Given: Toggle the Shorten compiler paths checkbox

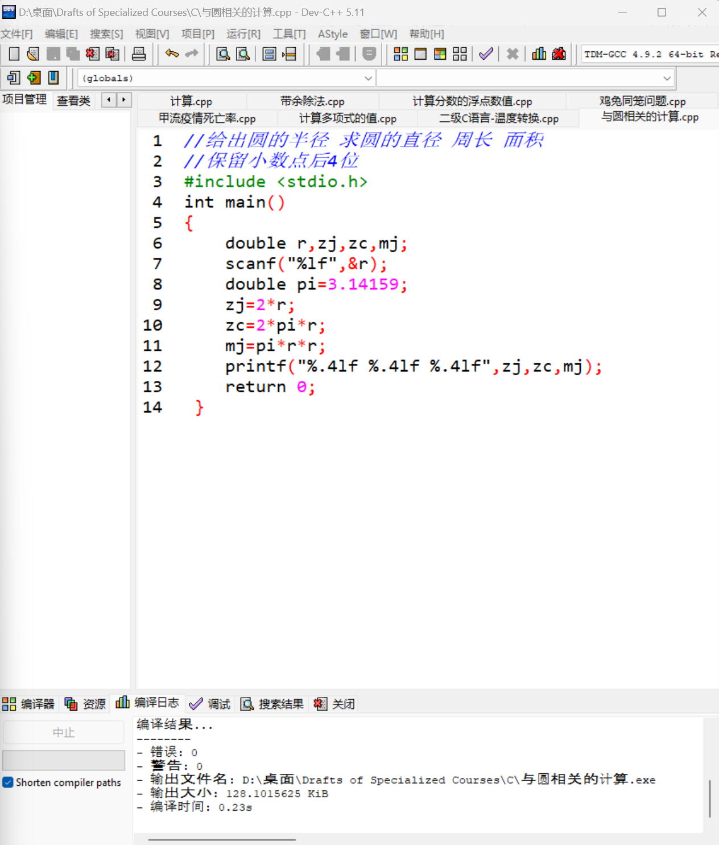Looking at the screenshot, I should pos(8,782).
